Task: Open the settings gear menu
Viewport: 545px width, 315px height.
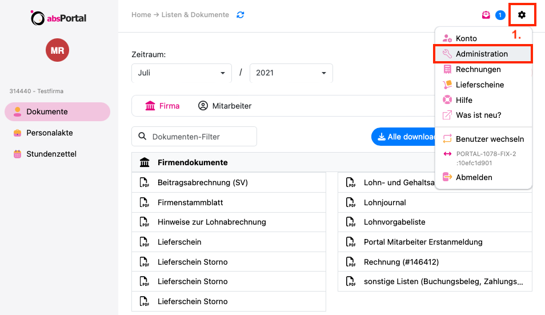Action: (522, 15)
